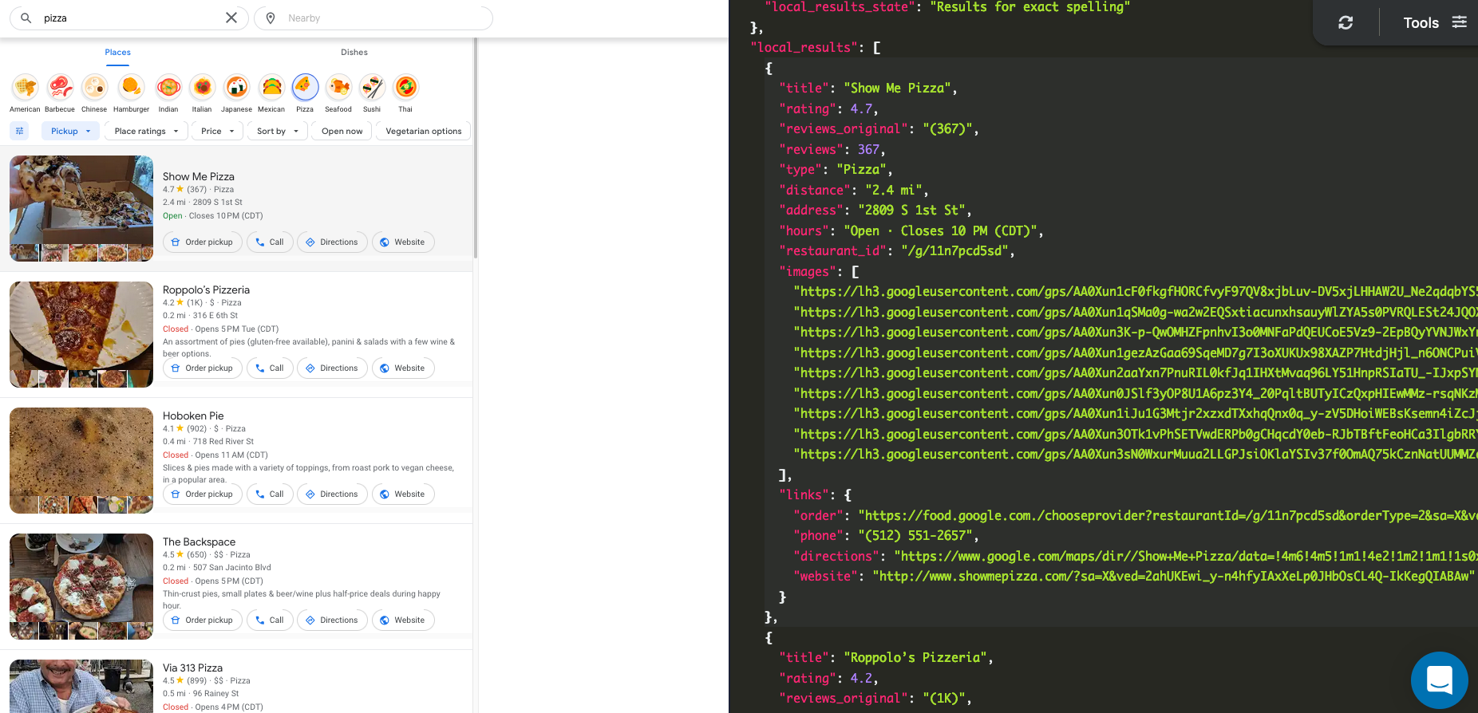
Task: Open the blue chat widget
Action: (1440, 680)
